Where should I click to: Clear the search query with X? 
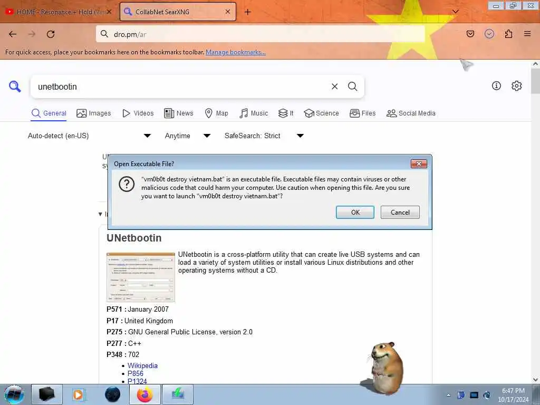pyautogui.click(x=334, y=86)
